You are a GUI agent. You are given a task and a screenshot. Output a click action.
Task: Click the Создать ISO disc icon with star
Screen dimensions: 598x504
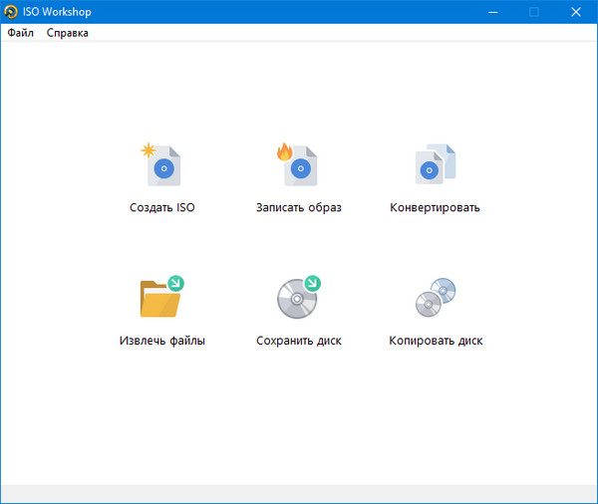(162, 165)
